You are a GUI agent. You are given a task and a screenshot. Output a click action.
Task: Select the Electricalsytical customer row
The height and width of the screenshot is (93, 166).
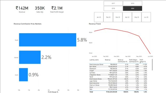point(118,83)
